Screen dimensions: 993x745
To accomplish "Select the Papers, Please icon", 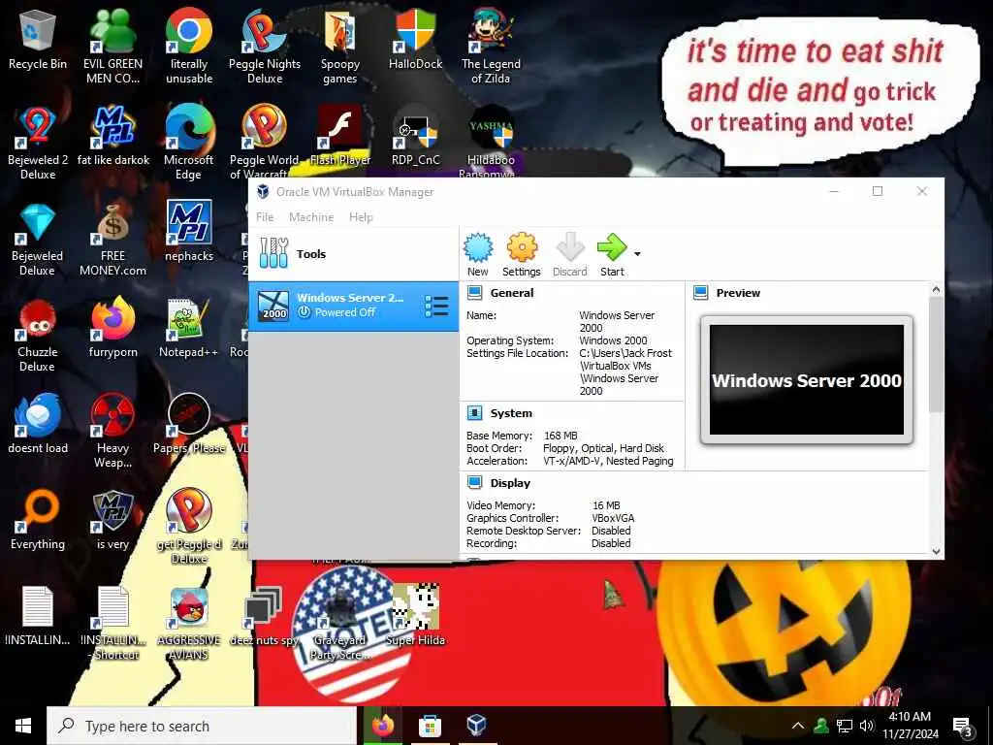I will [x=189, y=425].
